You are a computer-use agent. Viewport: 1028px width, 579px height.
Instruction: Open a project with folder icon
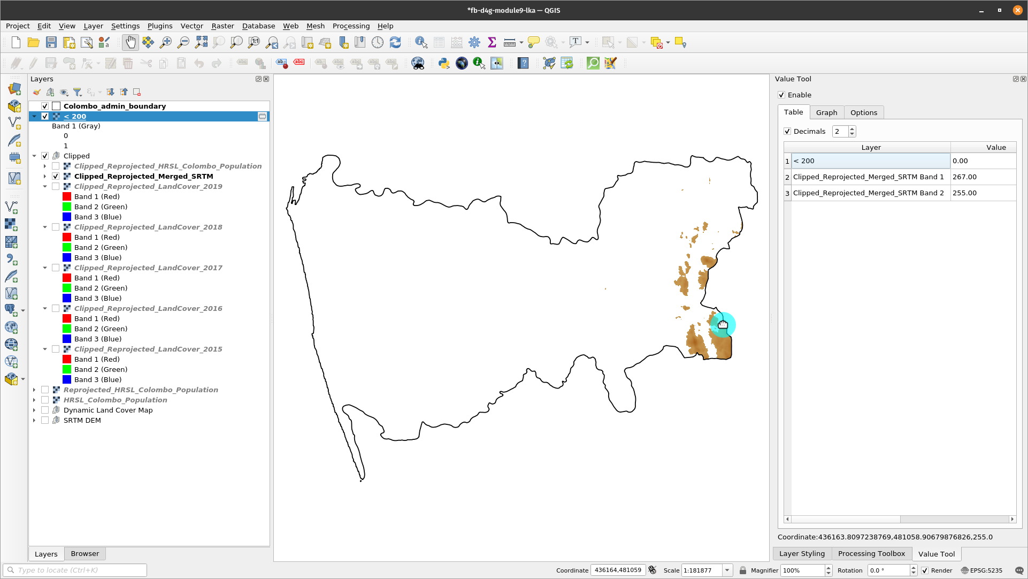[x=33, y=43]
